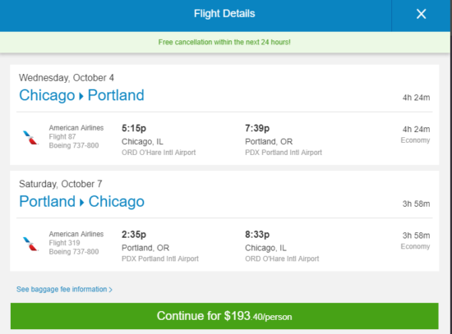This screenshot has height=334, width=452.
Task: Click the arrow between Chicago and Portland
Action: click(81, 96)
